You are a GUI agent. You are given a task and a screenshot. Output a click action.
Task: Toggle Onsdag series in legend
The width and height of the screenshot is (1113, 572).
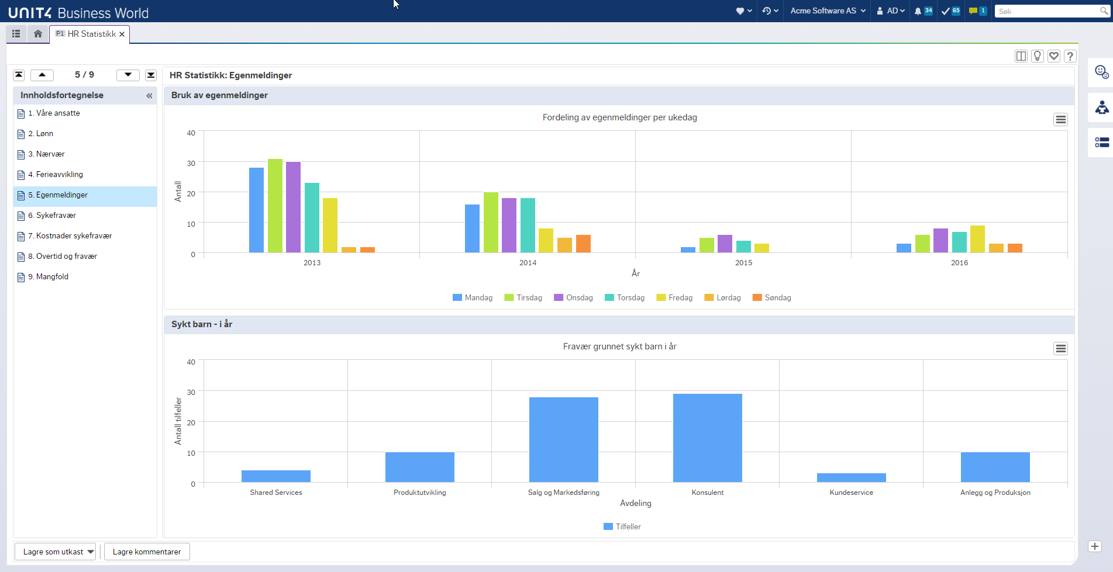[574, 298]
